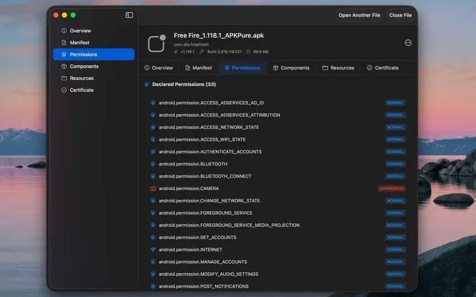The height and width of the screenshot is (297, 476).
Task: Select android.permission.ACCESS_ADSERVICES_ATTRIBUTION text
Action: click(x=219, y=115)
